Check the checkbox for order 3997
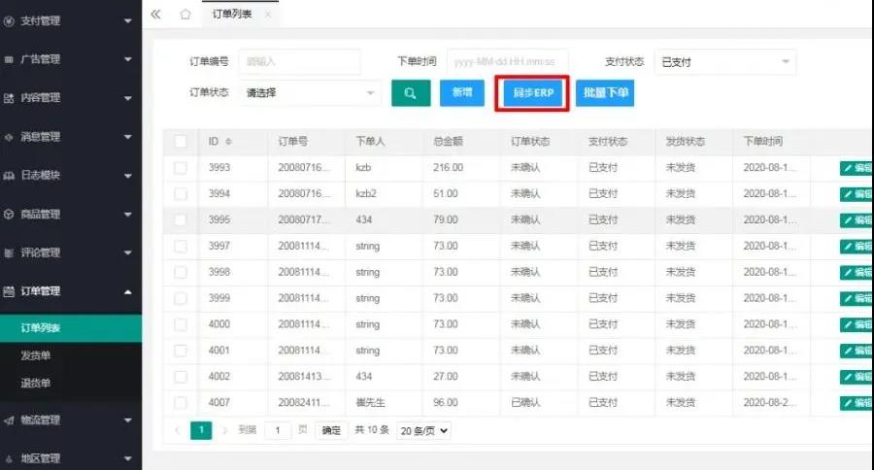This screenshot has width=874, height=470. 181,247
